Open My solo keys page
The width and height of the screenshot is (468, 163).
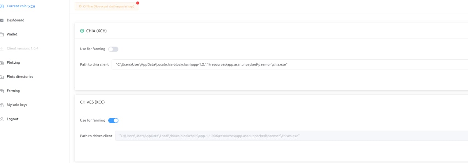click(x=17, y=105)
